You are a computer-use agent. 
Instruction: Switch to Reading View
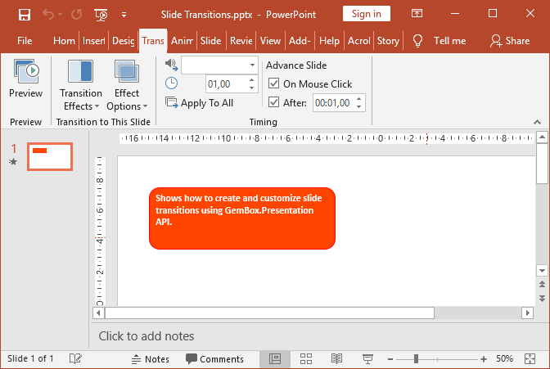[x=336, y=358]
